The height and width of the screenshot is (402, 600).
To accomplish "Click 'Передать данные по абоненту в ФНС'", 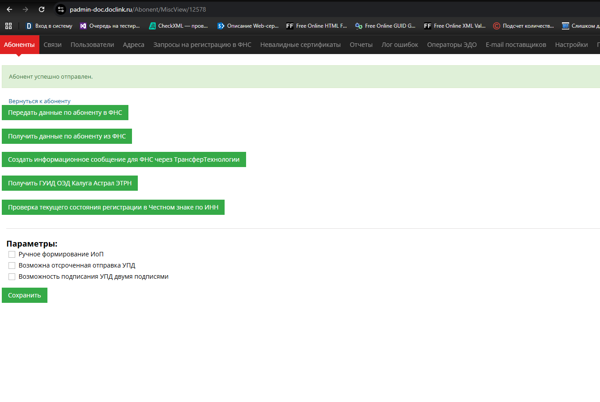I will click(x=65, y=113).
